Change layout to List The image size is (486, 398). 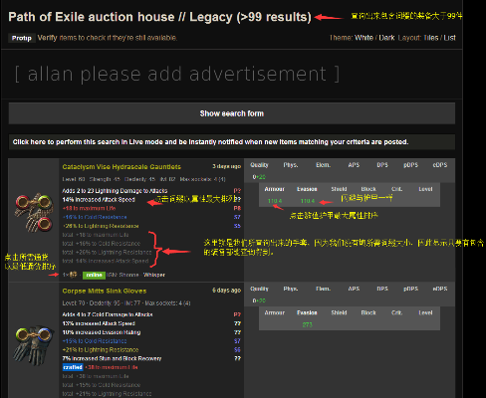pyautogui.click(x=449, y=38)
